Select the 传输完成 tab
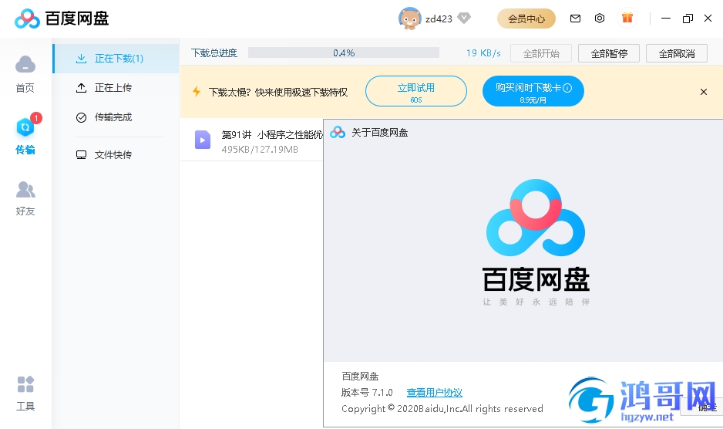The height and width of the screenshot is (429, 723). point(116,117)
